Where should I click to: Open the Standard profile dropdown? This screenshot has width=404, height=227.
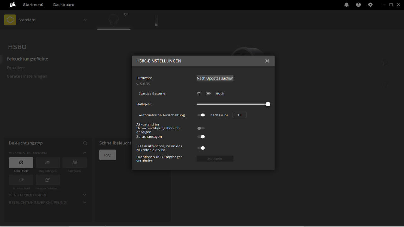pyautogui.click(x=85, y=20)
